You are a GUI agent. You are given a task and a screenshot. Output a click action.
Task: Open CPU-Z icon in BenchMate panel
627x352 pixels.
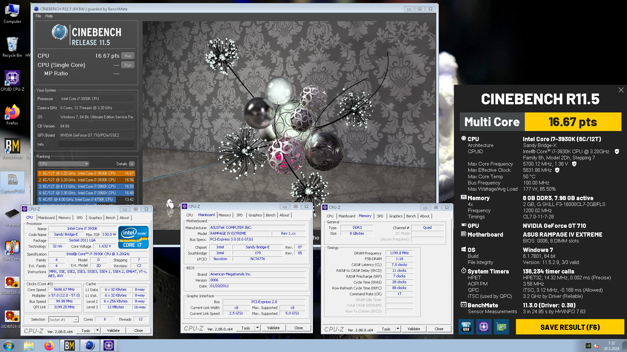(x=484, y=327)
